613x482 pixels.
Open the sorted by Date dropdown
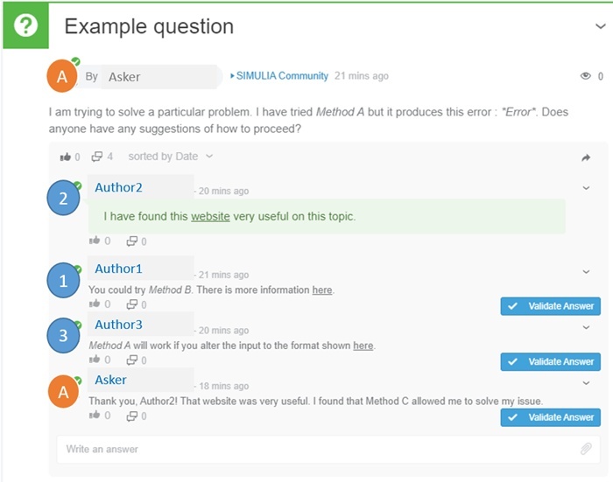click(x=170, y=157)
